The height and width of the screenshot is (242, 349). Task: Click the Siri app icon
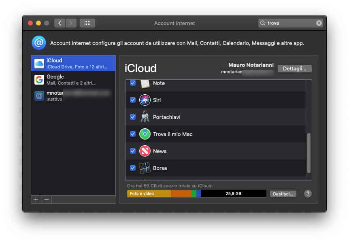coord(145,100)
